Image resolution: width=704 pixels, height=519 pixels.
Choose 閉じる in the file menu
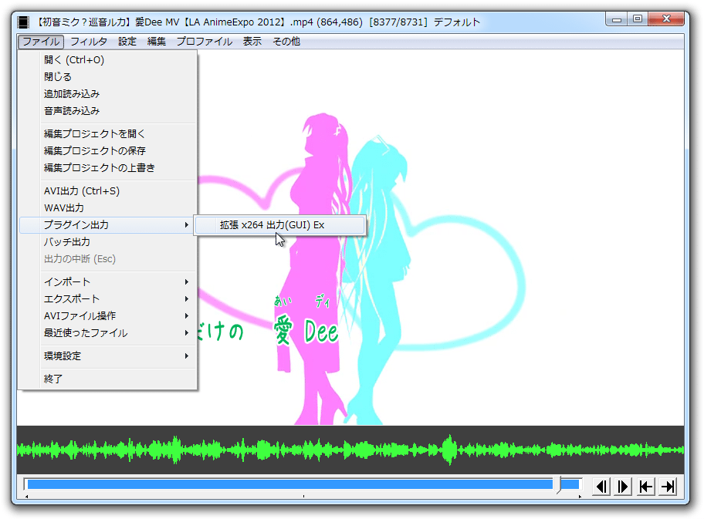coord(108,76)
